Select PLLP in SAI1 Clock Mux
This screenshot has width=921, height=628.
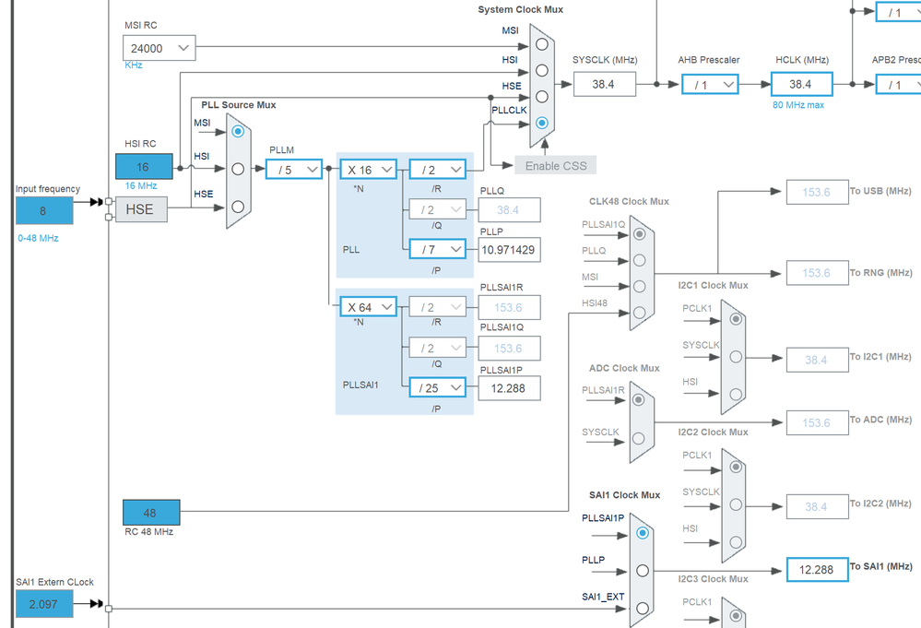[643, 571]
